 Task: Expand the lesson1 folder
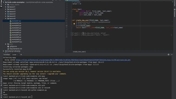6,7
